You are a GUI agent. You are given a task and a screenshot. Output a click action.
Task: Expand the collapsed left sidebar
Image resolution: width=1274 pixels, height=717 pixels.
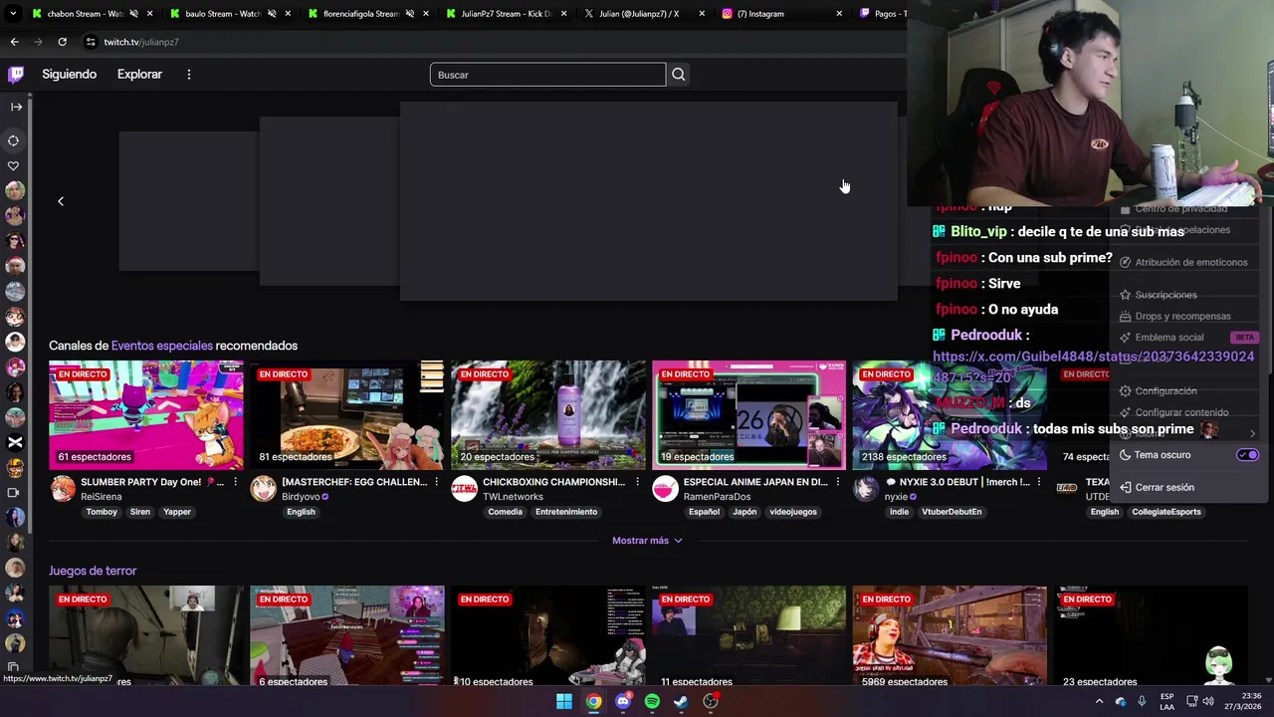tap(16, 107)
